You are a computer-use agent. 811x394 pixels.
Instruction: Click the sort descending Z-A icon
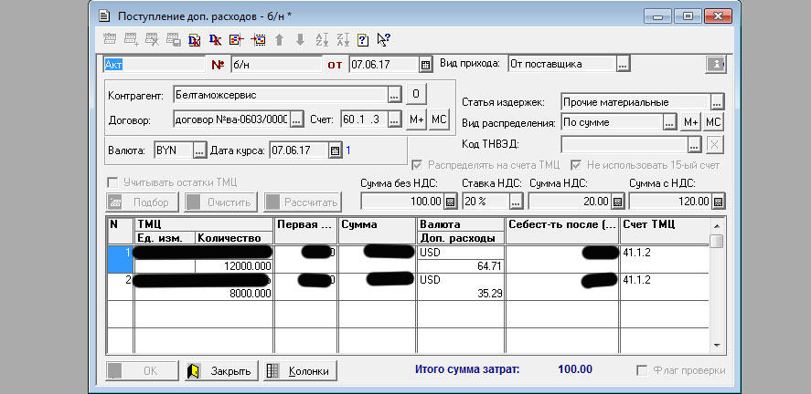click(342, 40)
